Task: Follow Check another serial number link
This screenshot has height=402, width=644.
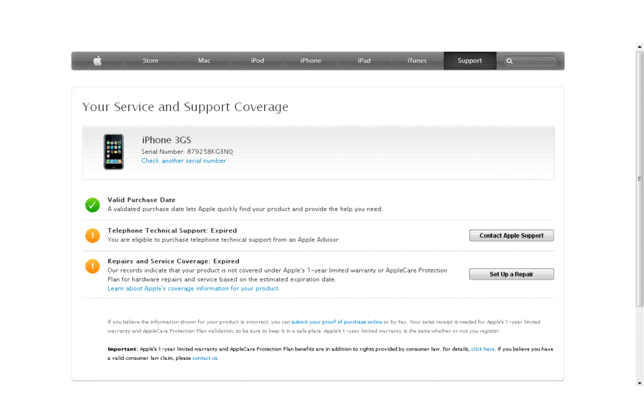Action: point(184,161)
